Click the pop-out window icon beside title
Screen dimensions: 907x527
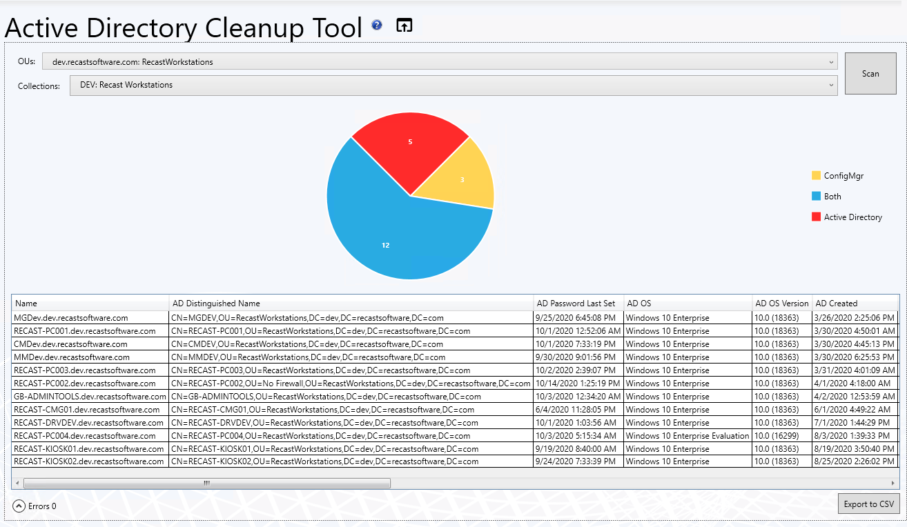(404, 26)
